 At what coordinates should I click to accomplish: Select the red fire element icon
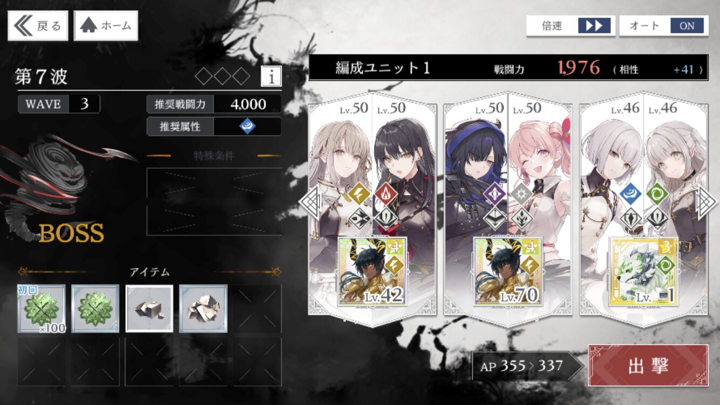pos(386,194)
